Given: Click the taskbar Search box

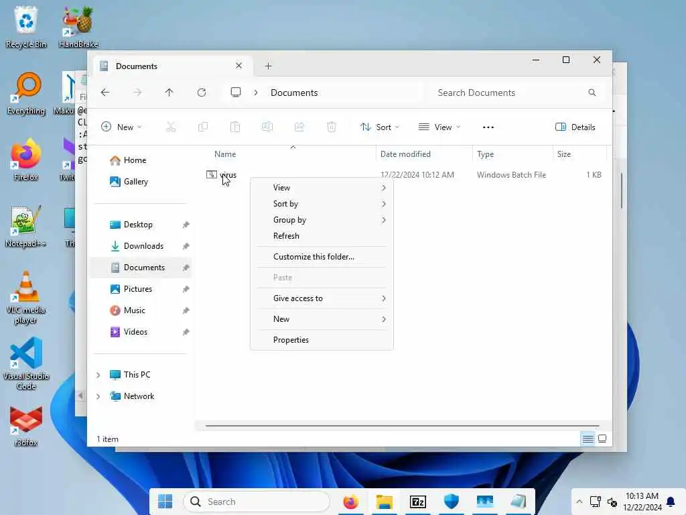Looking at the screenshot, I should pos(257,502).
